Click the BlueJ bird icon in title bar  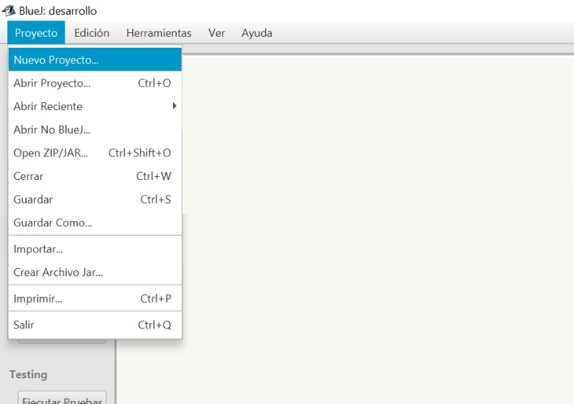pyautogui.click(x=9, y=11)
